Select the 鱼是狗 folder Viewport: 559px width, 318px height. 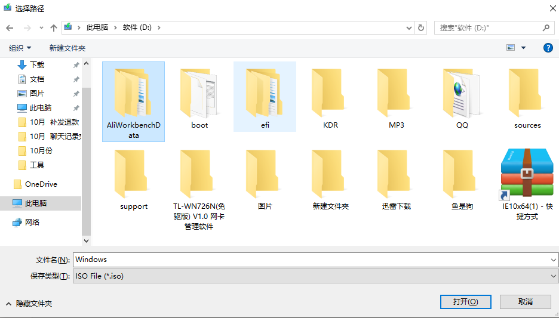462,178
